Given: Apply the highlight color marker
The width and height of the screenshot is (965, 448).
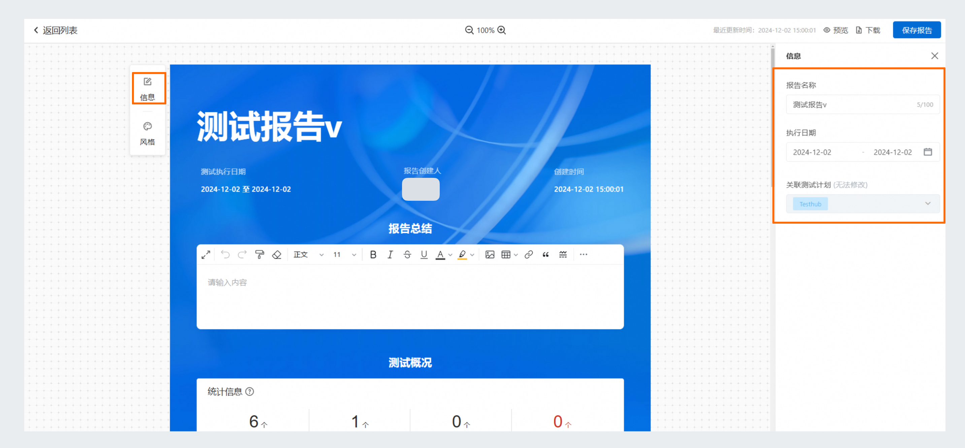Looking at the screenshot, I should [462, 255].
